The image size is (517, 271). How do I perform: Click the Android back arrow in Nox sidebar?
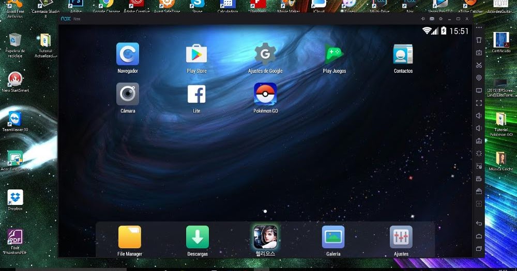[479, 224]
